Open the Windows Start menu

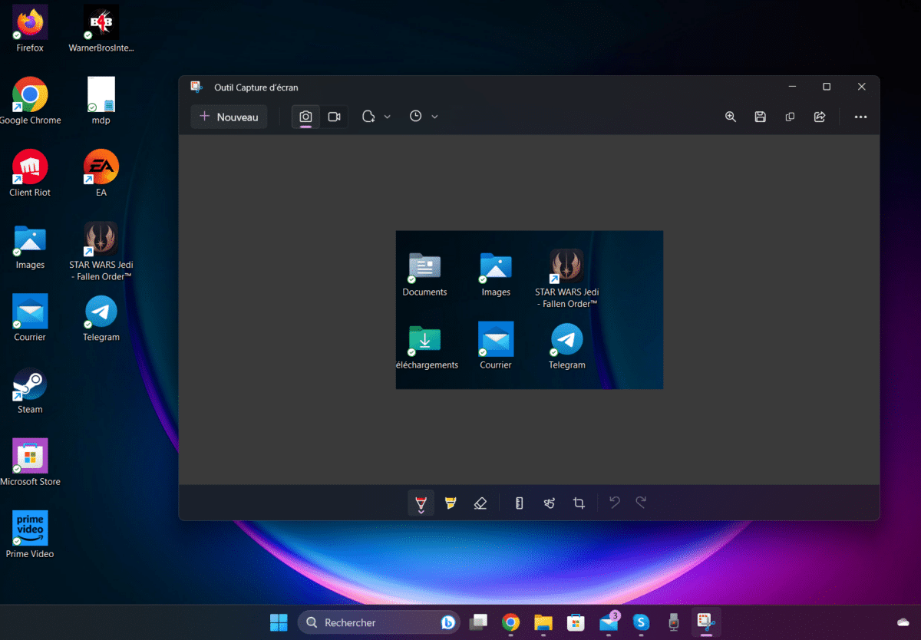pos(279,622)
